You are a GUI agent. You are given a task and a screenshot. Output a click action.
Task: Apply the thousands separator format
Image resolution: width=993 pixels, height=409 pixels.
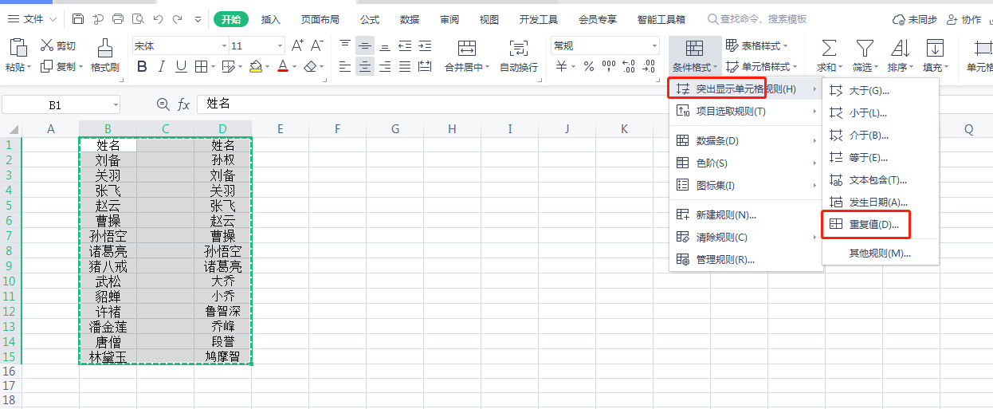[x=609, y=67]
